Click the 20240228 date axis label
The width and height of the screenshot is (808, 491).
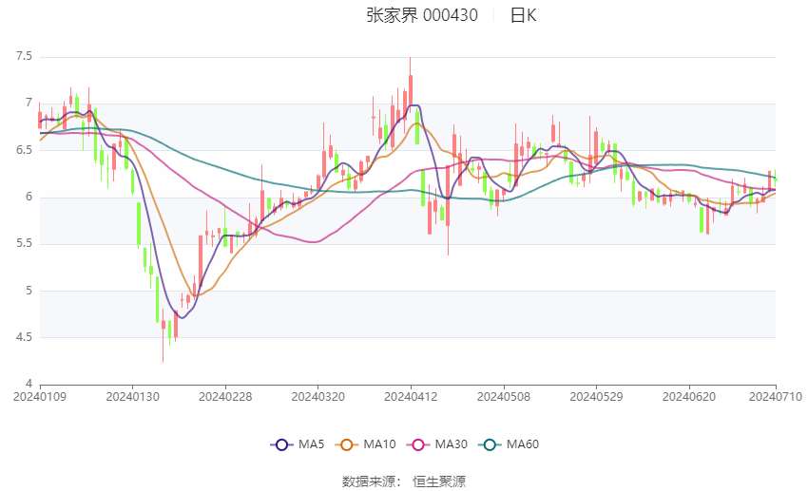[224, 395]
